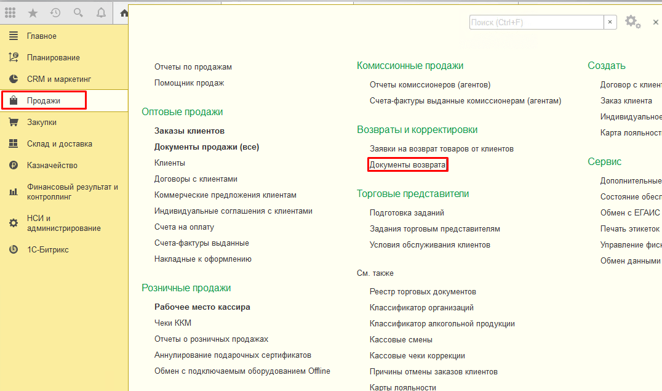
Task: Click the Планирование section icon
Action: tap(14, 57)
